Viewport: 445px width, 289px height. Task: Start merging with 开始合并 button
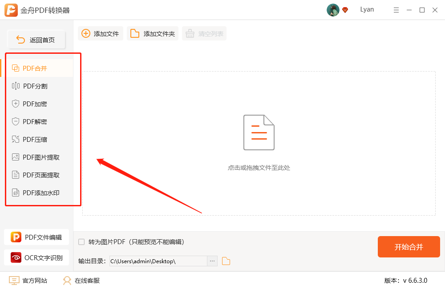(409, 246)
